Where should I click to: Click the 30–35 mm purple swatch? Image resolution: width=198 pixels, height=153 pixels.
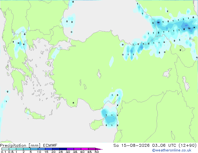coord(70,149)
